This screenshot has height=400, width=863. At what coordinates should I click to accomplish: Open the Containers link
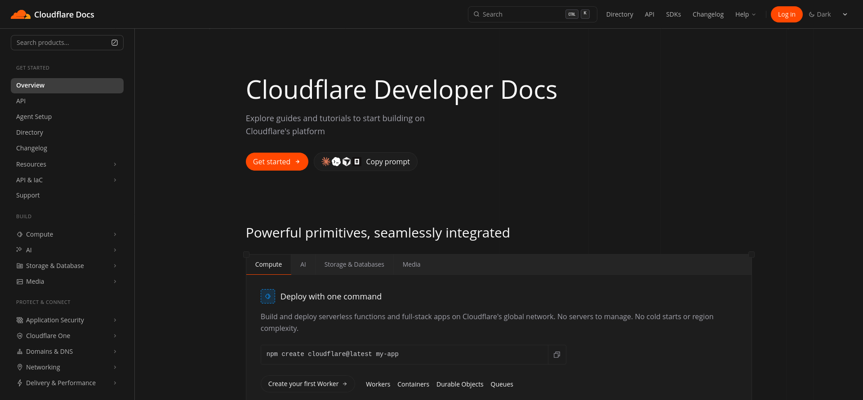click(x=413, y=384)
